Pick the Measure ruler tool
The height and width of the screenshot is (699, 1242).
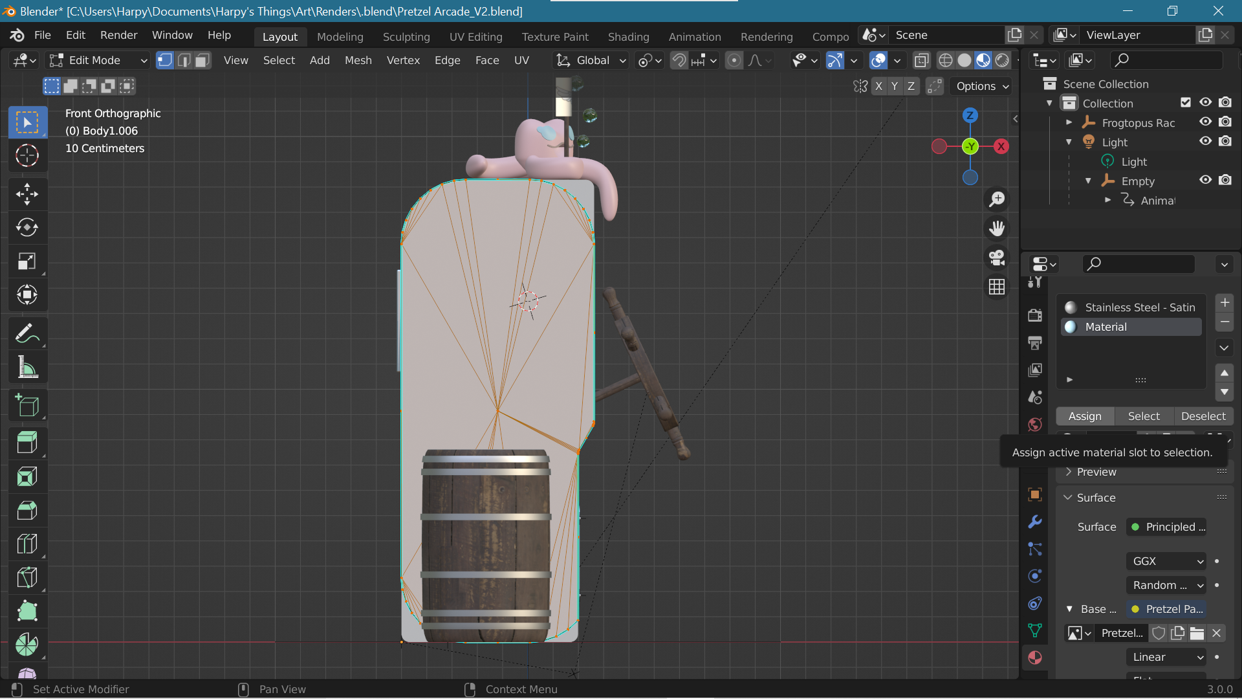27,368
